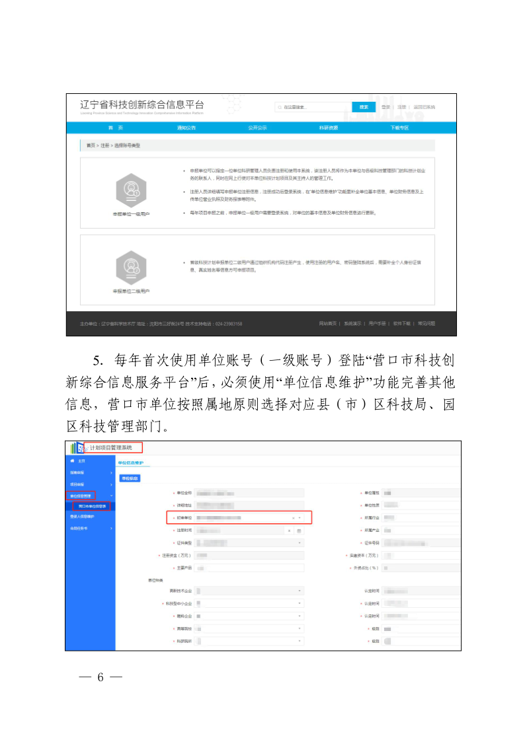Click the home icon beside 主页 in sidebar
This screenshot has height=742, width=525.
(71, 461)
